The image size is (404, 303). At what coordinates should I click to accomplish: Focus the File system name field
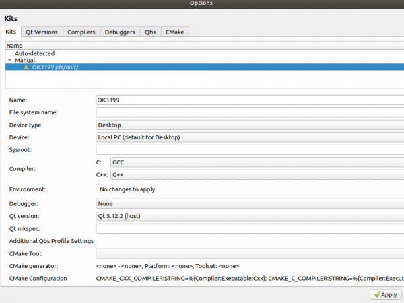[249, 112]
